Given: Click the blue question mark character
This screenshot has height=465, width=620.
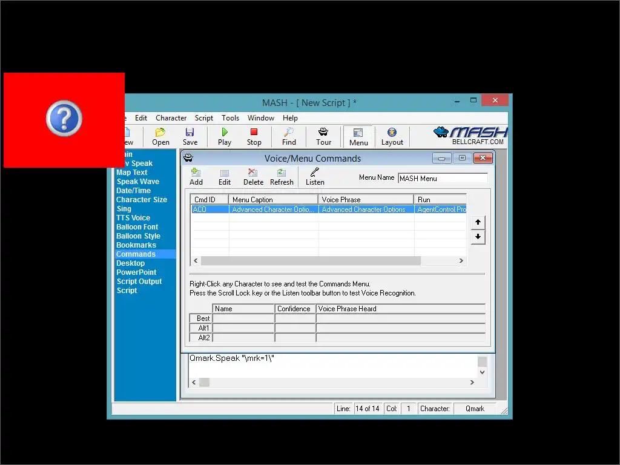Looking at the screenshot, I should 64,118.
